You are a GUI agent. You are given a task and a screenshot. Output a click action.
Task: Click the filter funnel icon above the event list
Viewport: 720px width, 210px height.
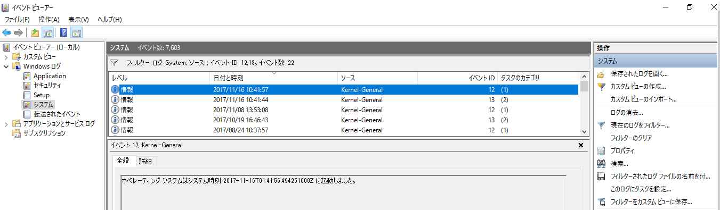[x=114, y=62]
